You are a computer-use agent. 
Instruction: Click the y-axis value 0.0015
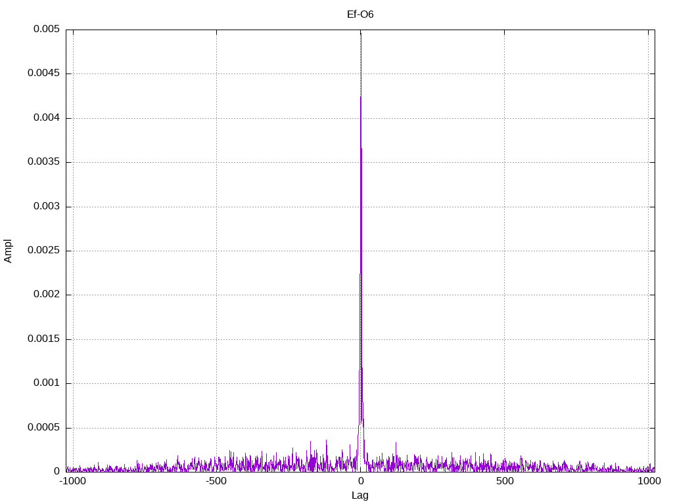[x=43, y=339]
